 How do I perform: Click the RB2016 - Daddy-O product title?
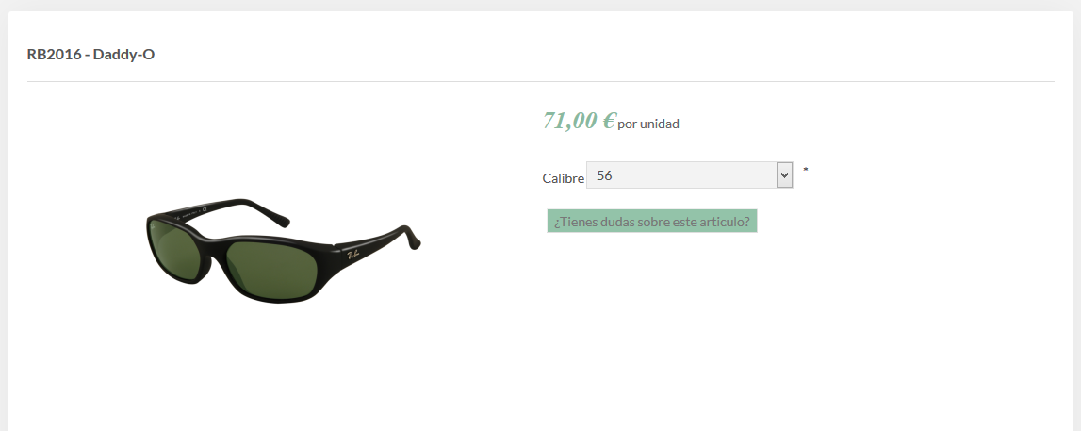91,54
